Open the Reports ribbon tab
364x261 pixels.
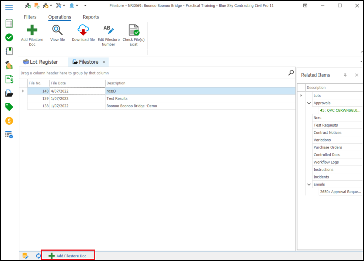pos(91,17)
